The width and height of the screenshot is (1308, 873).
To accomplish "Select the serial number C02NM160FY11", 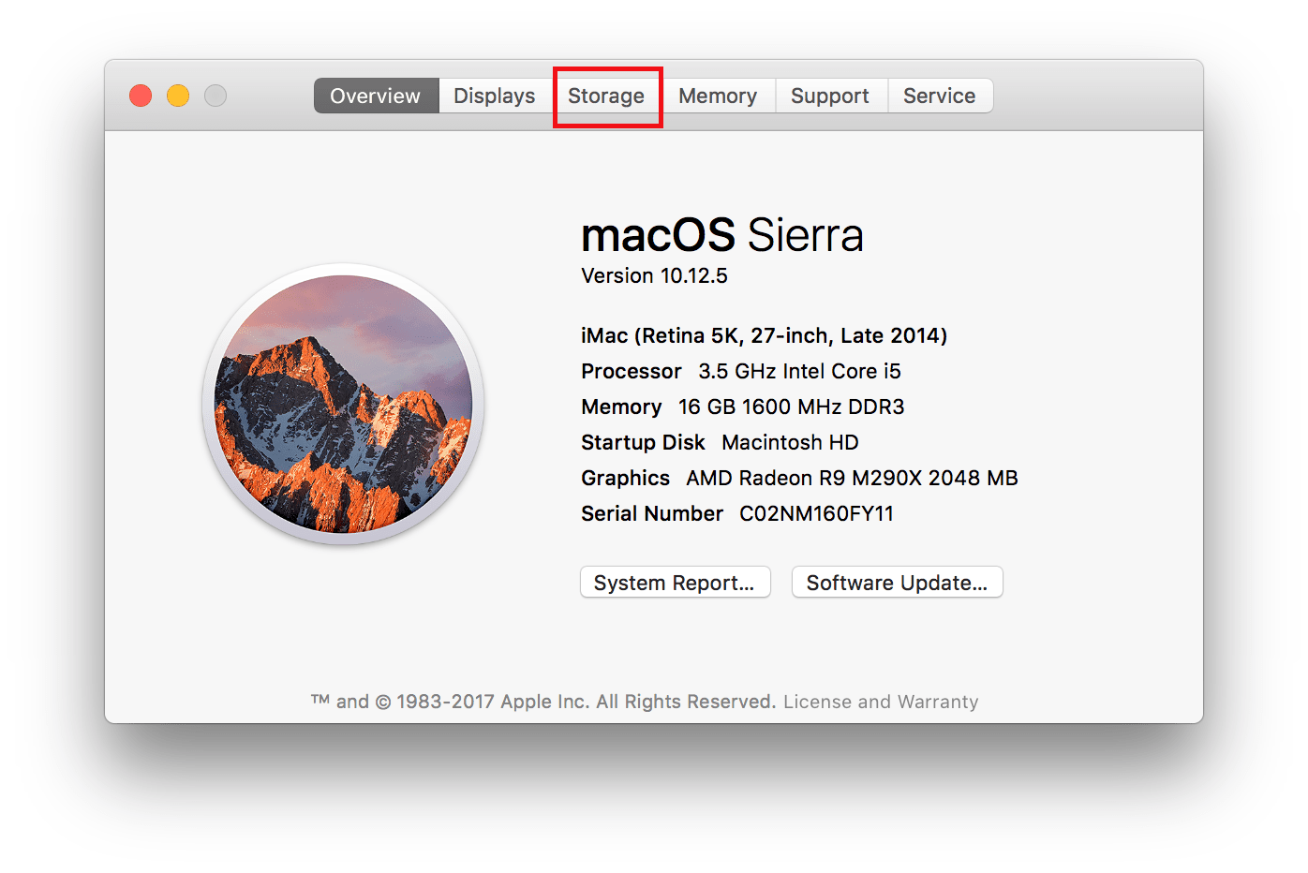I will point(815,513).
